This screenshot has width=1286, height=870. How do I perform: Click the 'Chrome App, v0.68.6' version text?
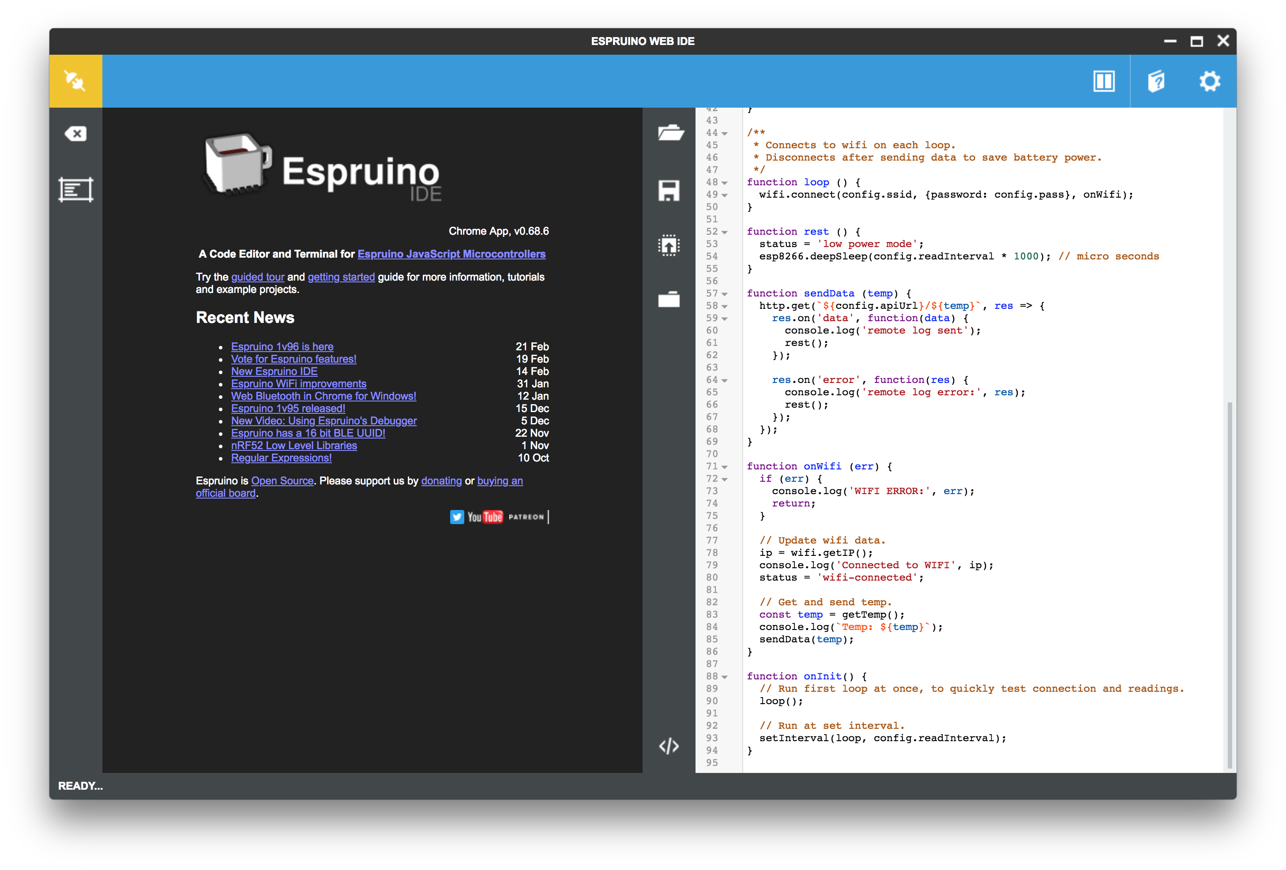(x=498, y=231)
